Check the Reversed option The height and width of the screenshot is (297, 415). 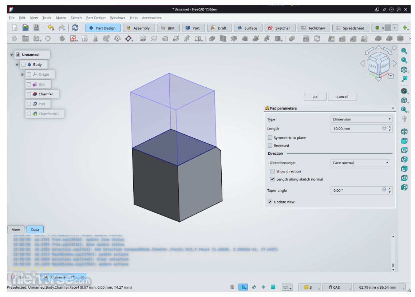click(x=270, y=146)
